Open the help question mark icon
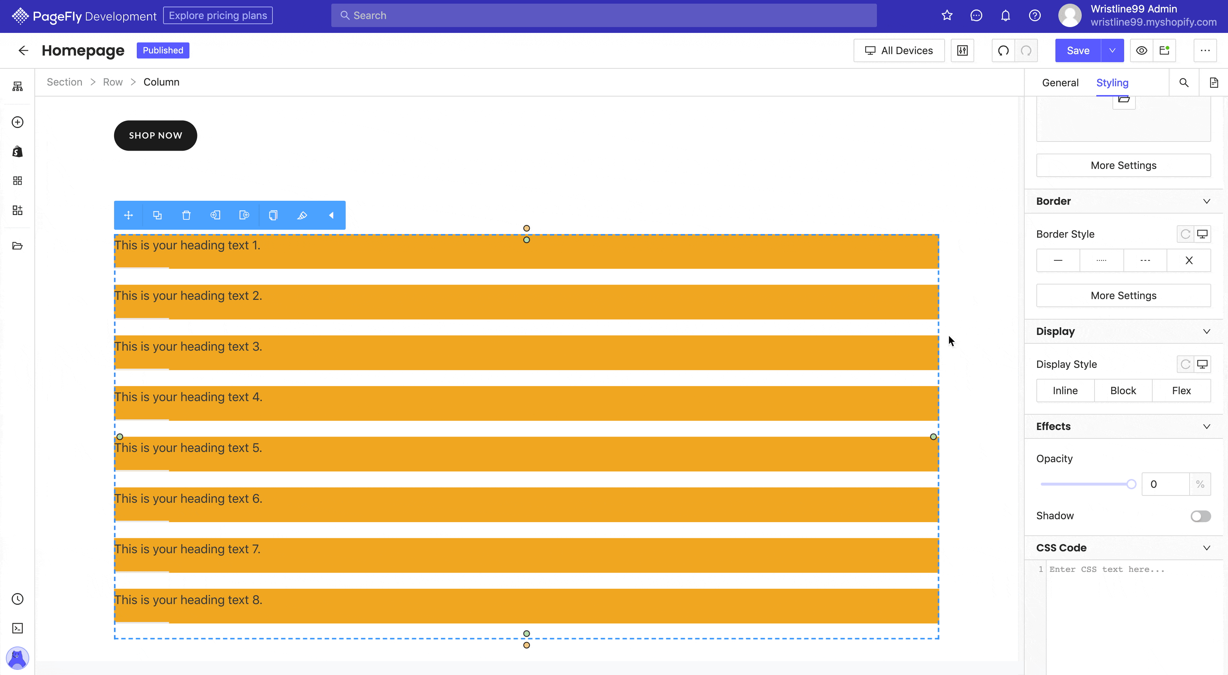The image size is (1228, 675). coord(1035,15)
